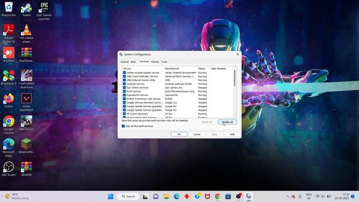The image size is (359, 202).
Task: Uncheck the ELAN Service checkbox
Action: click(x=125, y=91)
